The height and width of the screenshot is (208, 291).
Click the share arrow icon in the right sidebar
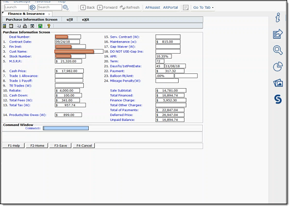[278, 34]
